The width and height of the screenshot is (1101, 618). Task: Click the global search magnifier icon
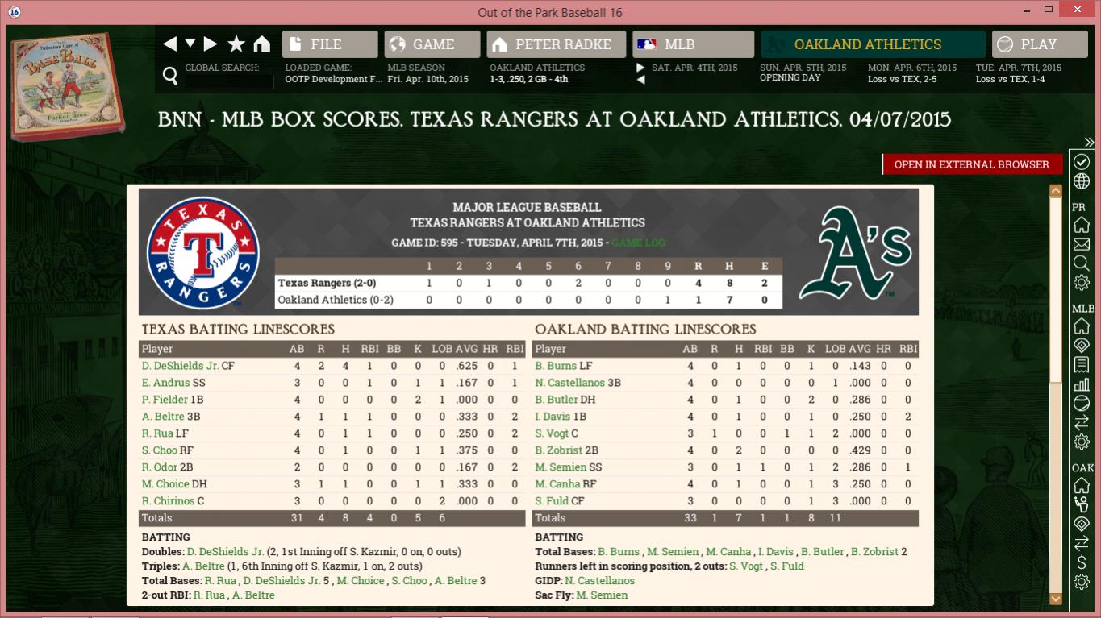170,76
